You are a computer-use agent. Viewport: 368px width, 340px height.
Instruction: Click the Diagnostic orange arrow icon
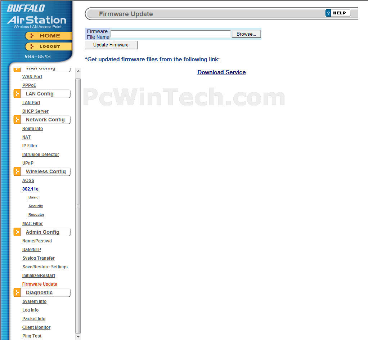click(17, 292)
